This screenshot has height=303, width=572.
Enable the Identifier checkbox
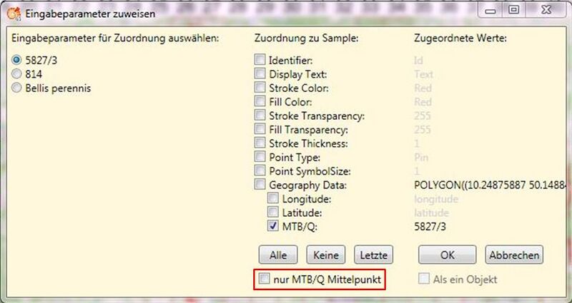point(260,60)
